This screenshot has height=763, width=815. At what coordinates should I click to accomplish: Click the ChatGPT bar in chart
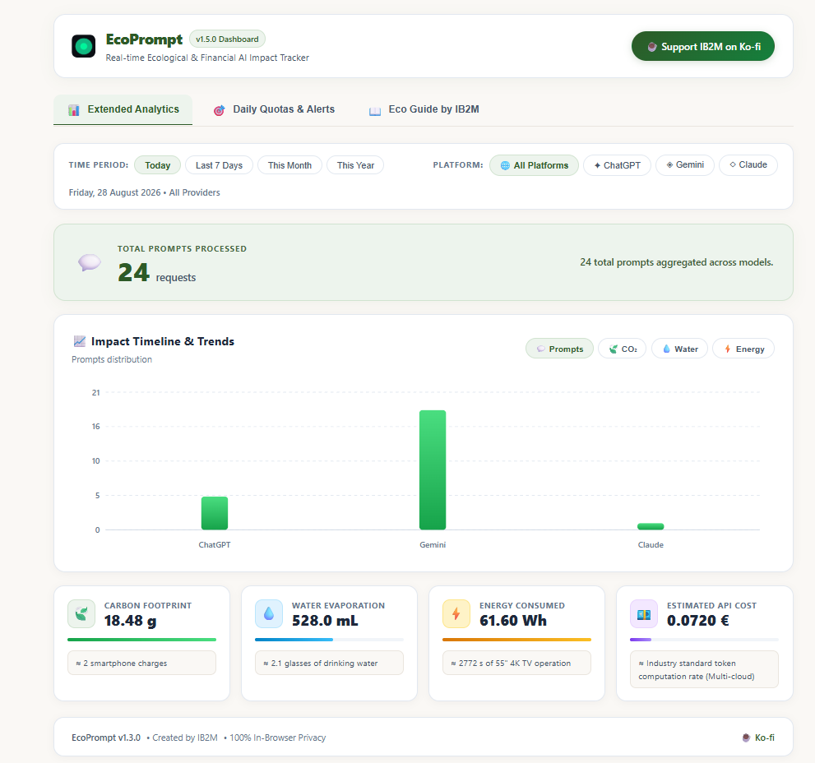click(x=215, y=513)
